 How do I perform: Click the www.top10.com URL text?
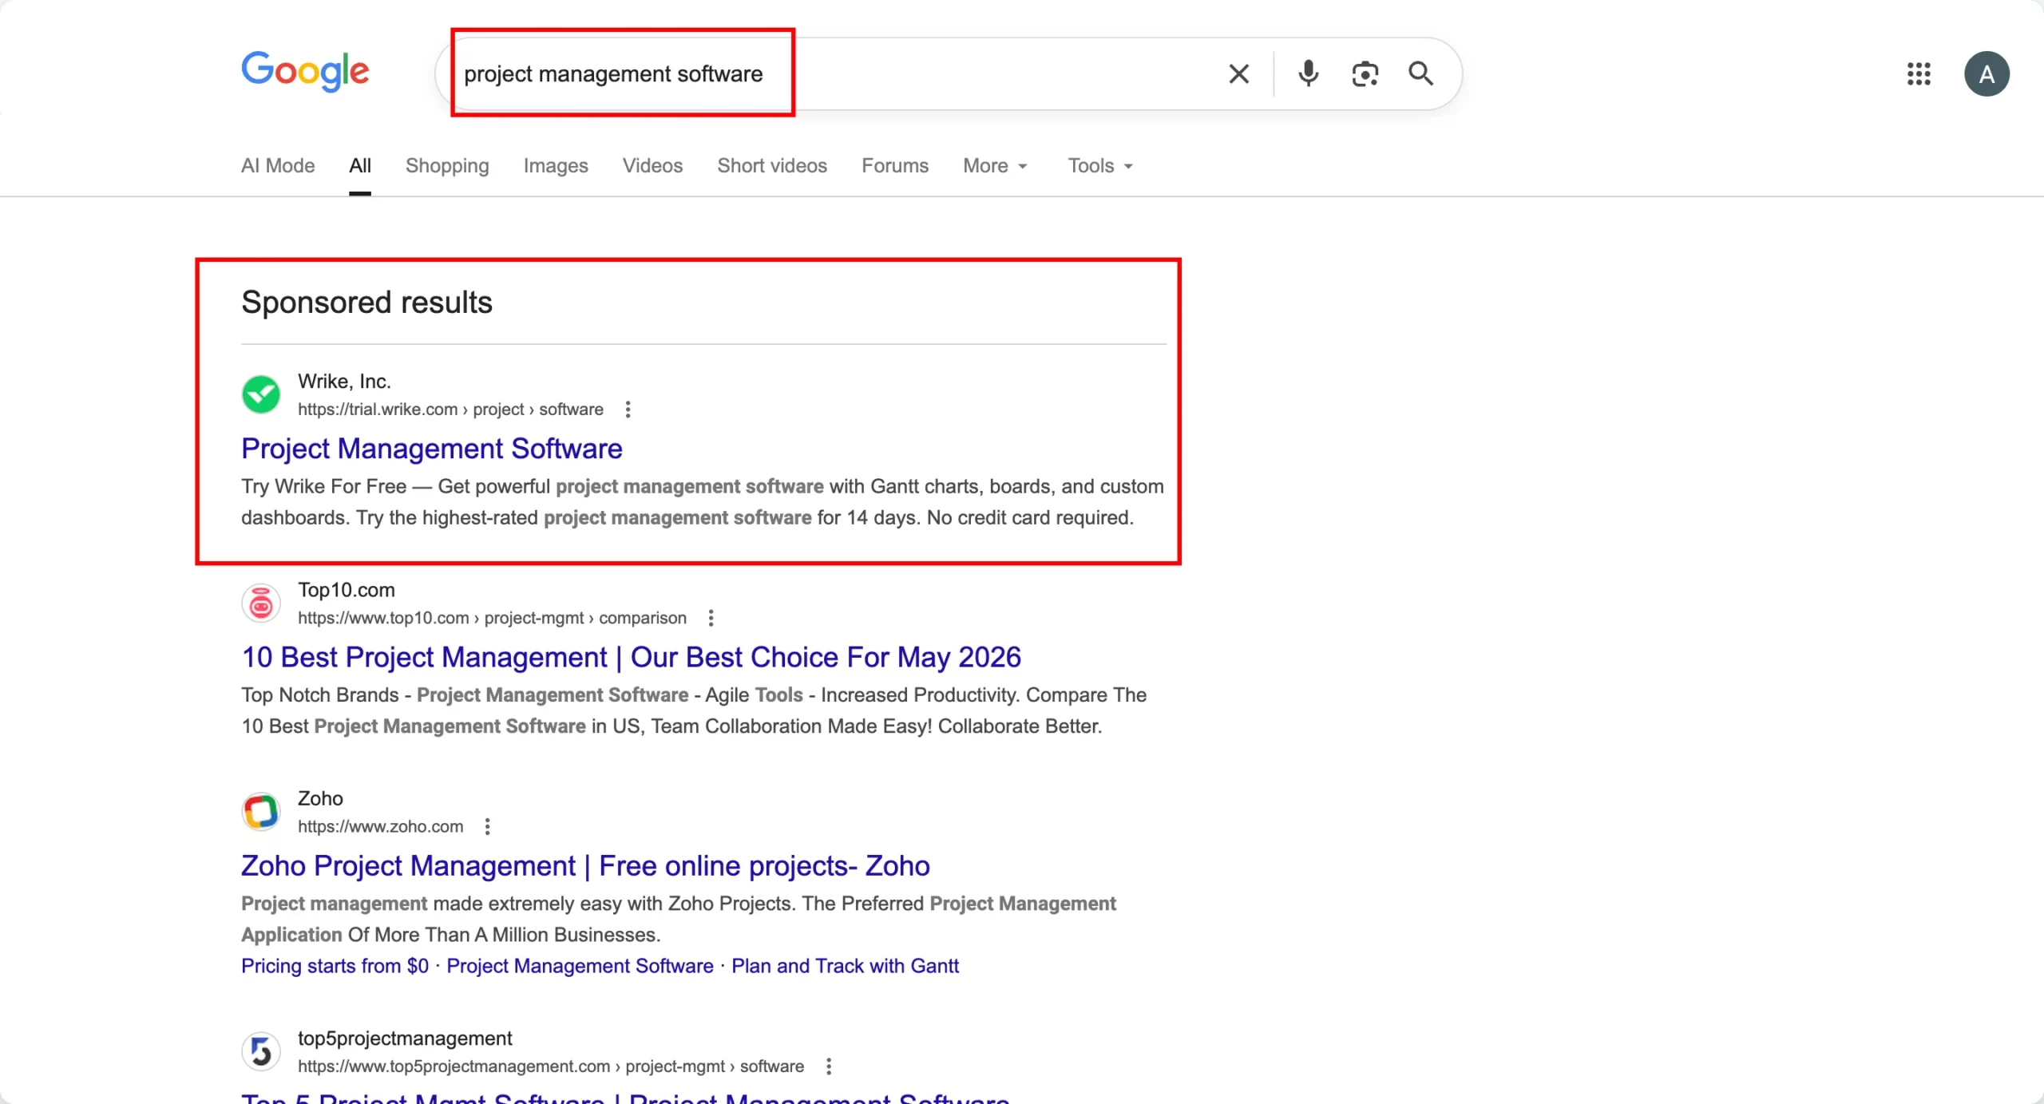(492, 618)
